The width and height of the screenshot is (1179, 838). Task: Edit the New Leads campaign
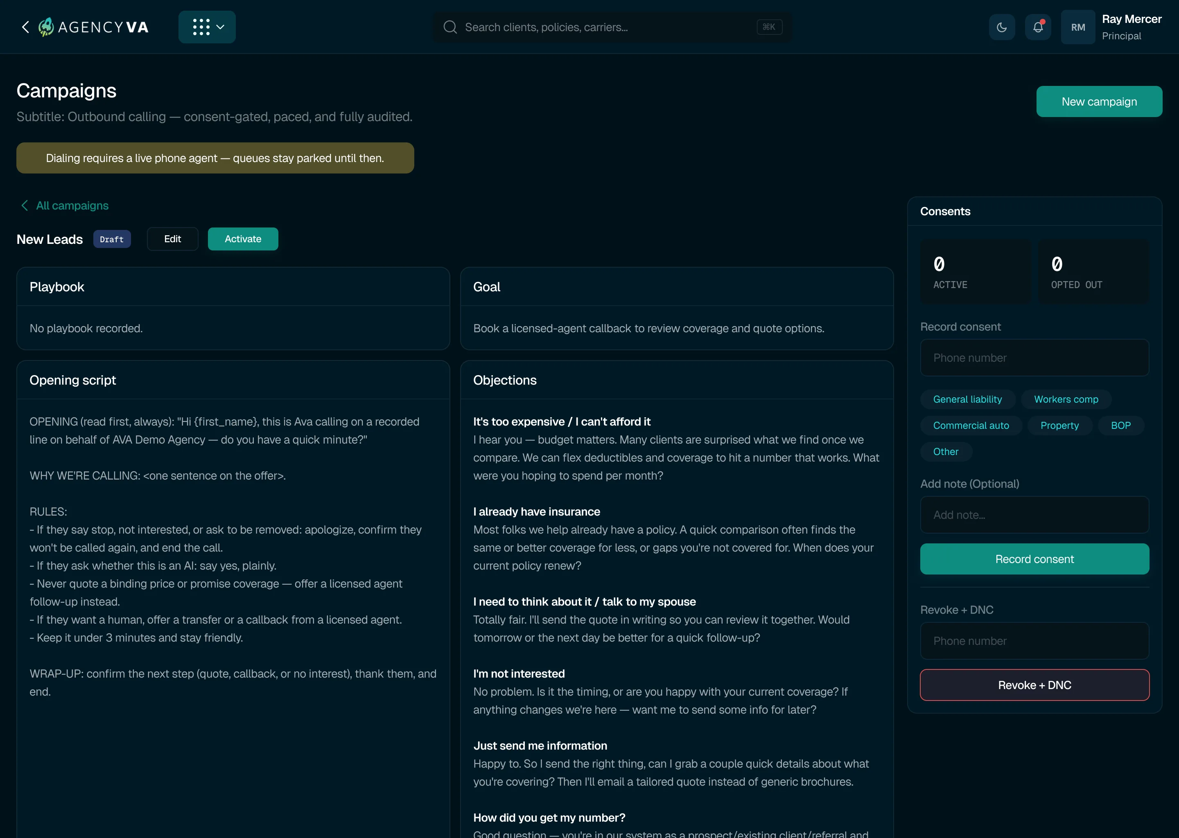click(x=172, y=239)
